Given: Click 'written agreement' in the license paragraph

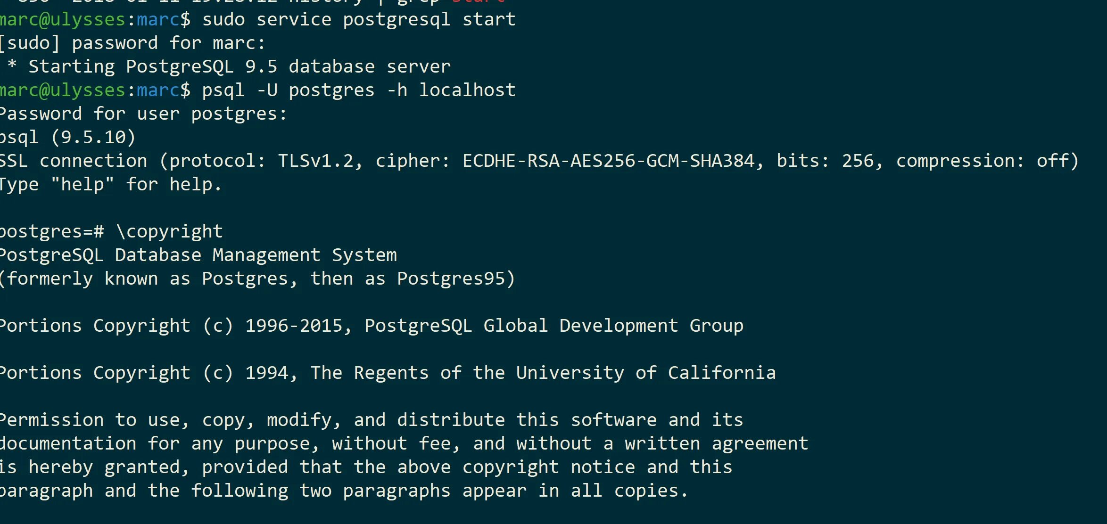Looking at the screenshot, I should (x=716, y=444).
